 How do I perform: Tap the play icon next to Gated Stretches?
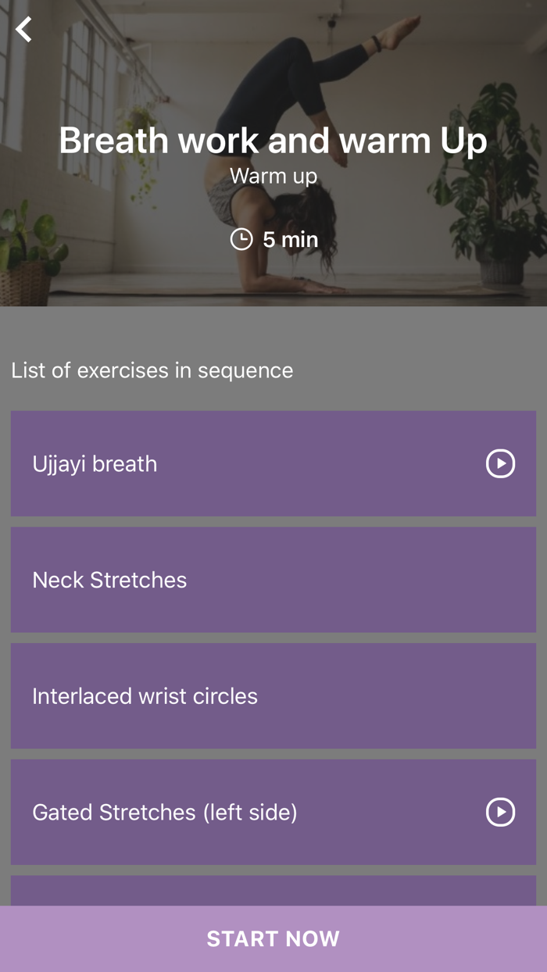point(502,813)
